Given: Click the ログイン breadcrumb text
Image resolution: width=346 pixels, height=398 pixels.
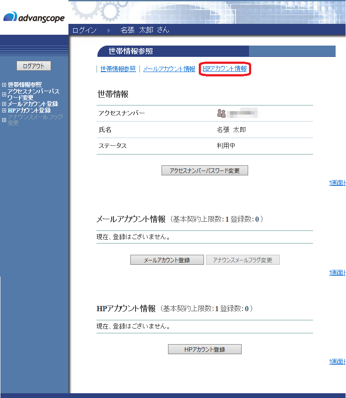Looking at the screenshot, I should [84, 30].
